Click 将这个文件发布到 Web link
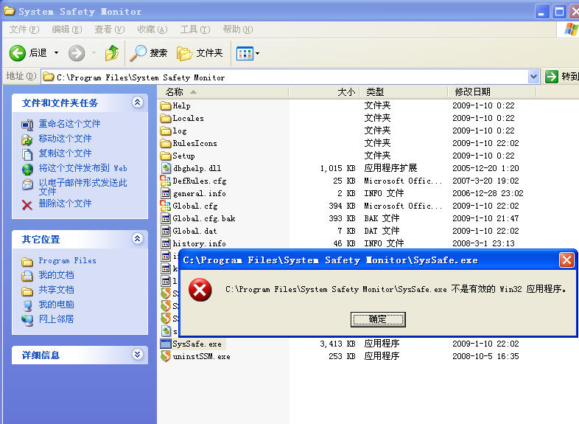 coord(83,168)
